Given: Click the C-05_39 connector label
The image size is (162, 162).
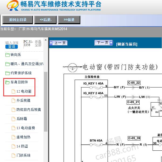Looking at the screenshot, I should [134, 138].
